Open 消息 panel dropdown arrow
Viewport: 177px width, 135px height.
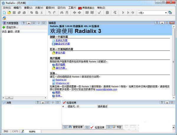point(43,103)
